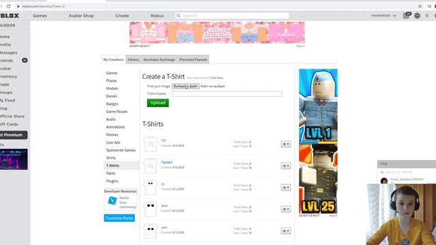Image resolution: width=436 pixels, height=245 pixels.
Task: Click the LVL 1 / LVL 25 side advertisement
Action: pos(318,142)
